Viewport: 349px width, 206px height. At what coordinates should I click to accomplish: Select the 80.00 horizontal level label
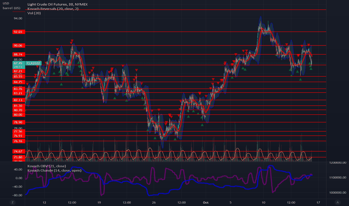[19, 115]
